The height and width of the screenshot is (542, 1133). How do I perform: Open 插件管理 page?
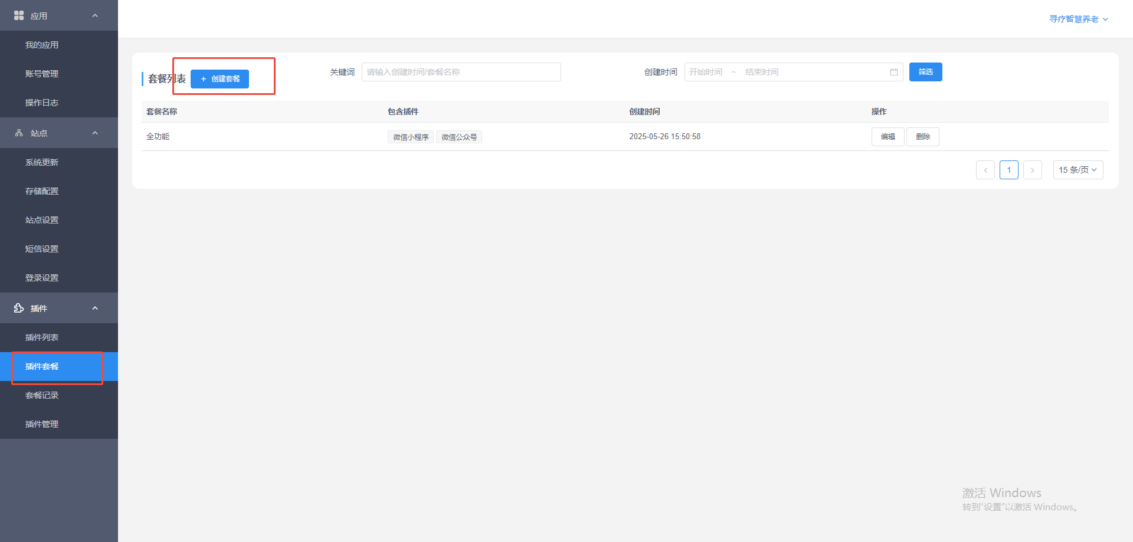[59, 424]
